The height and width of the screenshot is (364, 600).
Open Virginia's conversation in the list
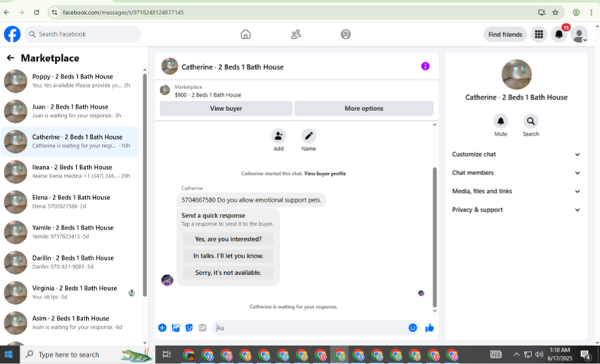pyautogui.click(x=69, y=292)
